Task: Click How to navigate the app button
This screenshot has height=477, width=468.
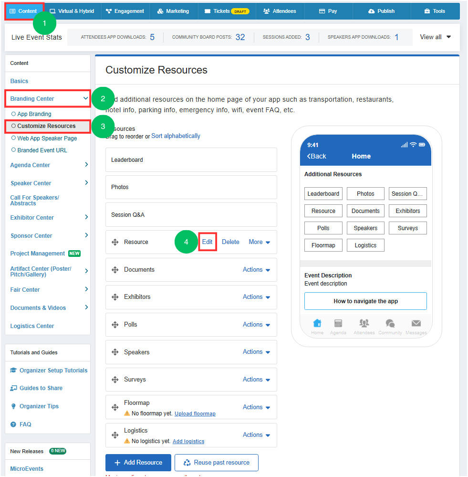Action: pyautogui.click(x=365, y=301)
